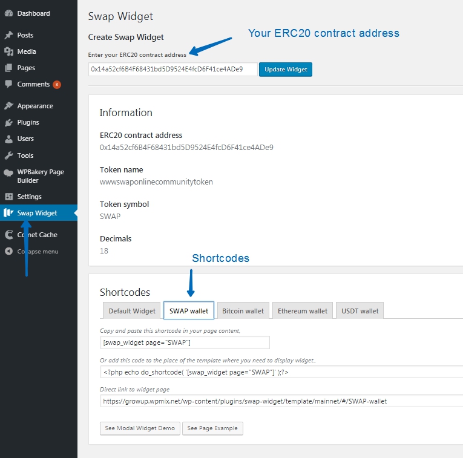Click the Comments speech bubble icon

click(8, 84)
